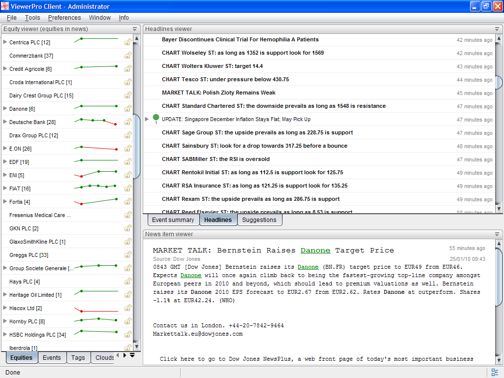Expand the Credit Agricole equity row
This screenshot has width=504, height=378.
(x=5, y=68)
